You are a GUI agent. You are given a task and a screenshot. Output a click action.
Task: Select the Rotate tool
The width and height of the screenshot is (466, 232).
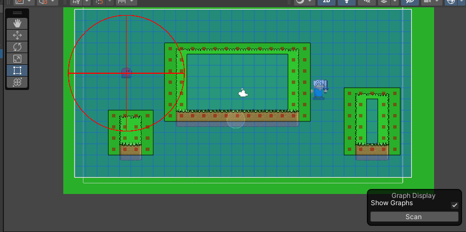pyautogui.click(x=17, y=46)
